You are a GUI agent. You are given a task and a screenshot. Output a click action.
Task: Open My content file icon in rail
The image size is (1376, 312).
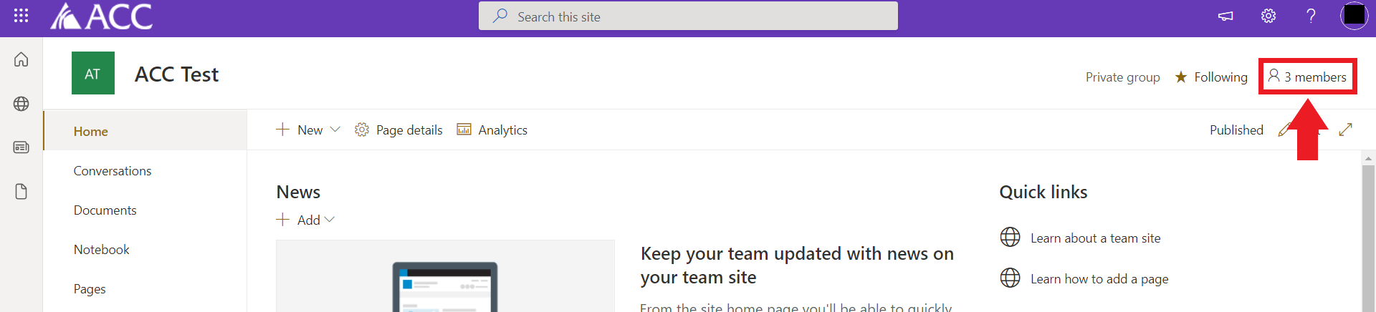(21, 192)
